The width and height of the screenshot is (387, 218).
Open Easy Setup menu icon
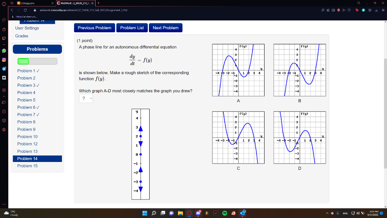383,10
